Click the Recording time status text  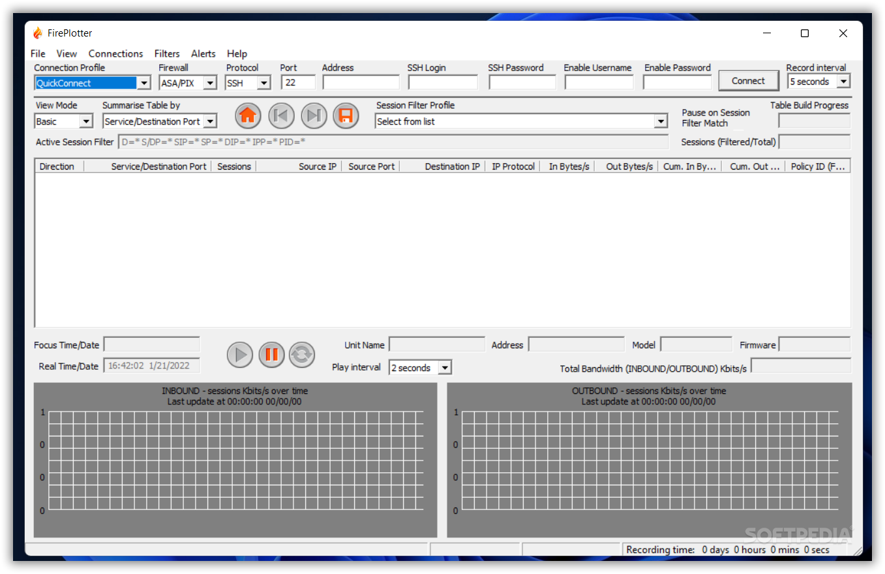point(728,550)
